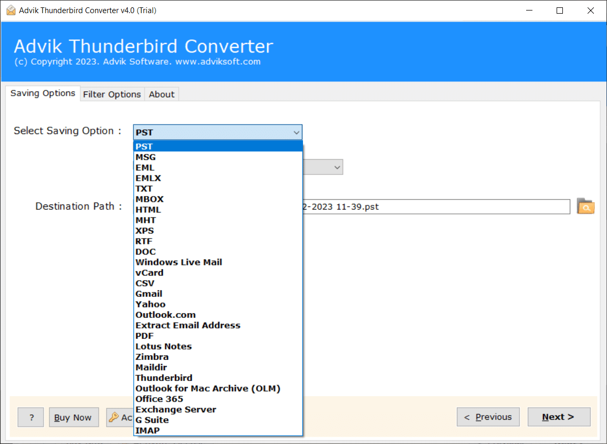Collapse the Select Saving Option dropdown
Viewport: 607px width, 444px height.
(296, 132)
